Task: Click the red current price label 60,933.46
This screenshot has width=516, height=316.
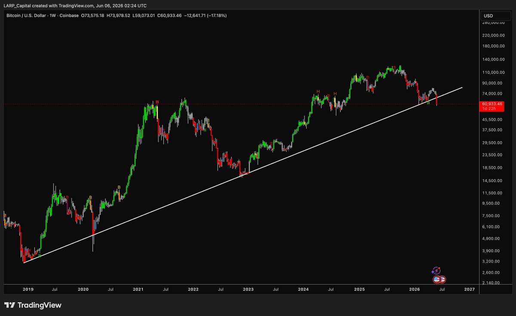Action: (x=492, y=104)
